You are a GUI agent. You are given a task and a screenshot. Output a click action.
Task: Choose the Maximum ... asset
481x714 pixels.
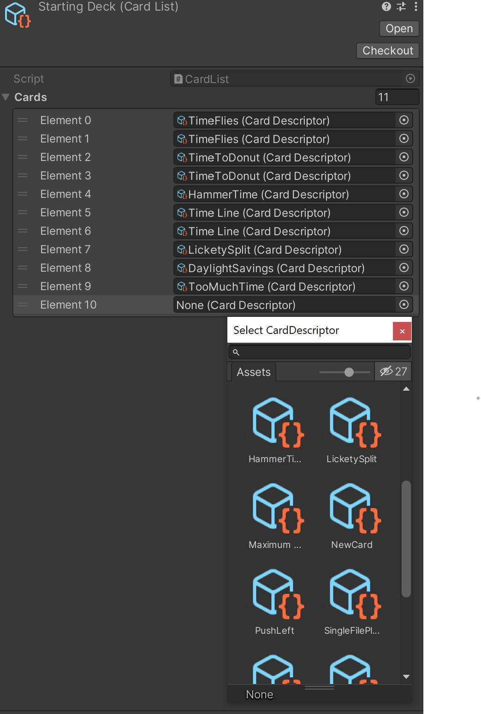(x=275, y=516)
